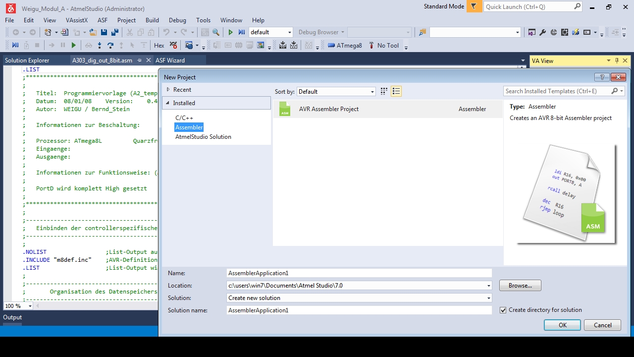
Task: Click the Step Into arrow icon
Action: click(100, 45)
